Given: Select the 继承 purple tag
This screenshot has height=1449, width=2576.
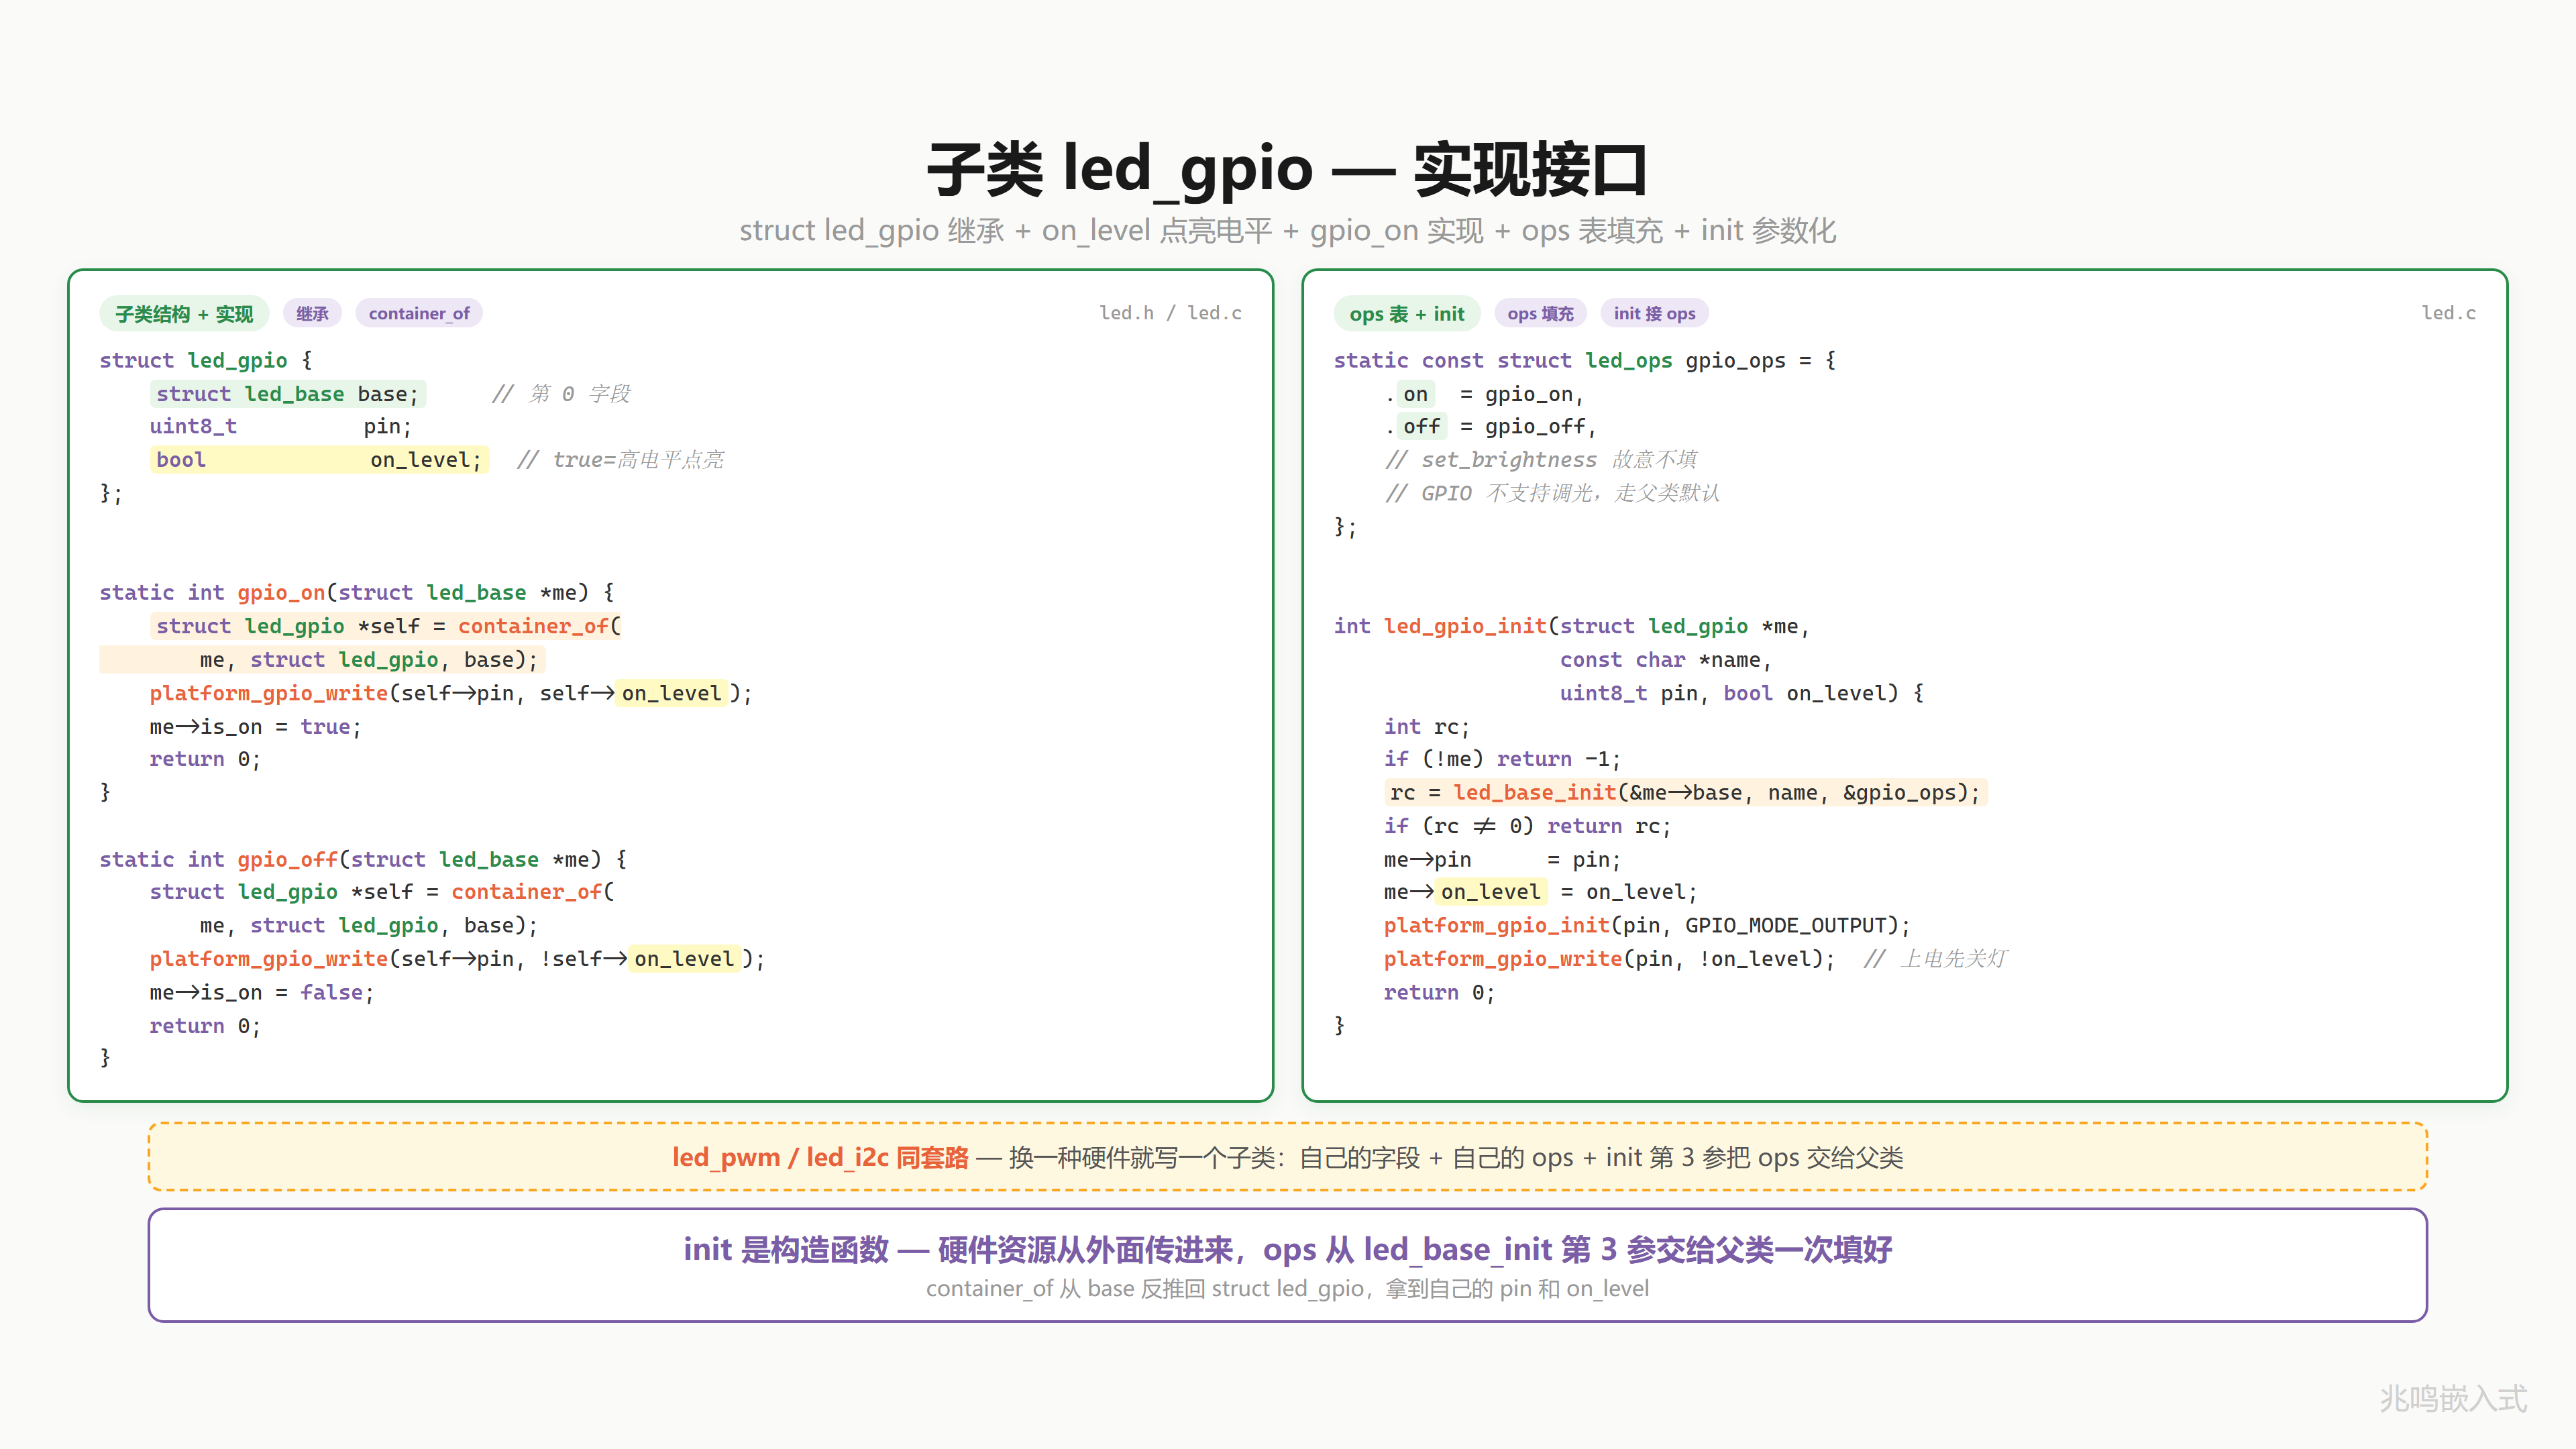Looking at the screenshot, I should coord(312,314).
